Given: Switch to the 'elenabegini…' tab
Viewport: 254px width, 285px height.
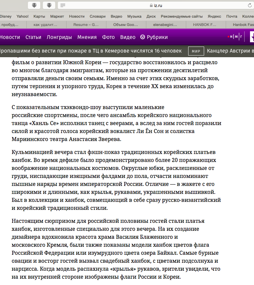Looking at the screenshot, I should [166, 25].
